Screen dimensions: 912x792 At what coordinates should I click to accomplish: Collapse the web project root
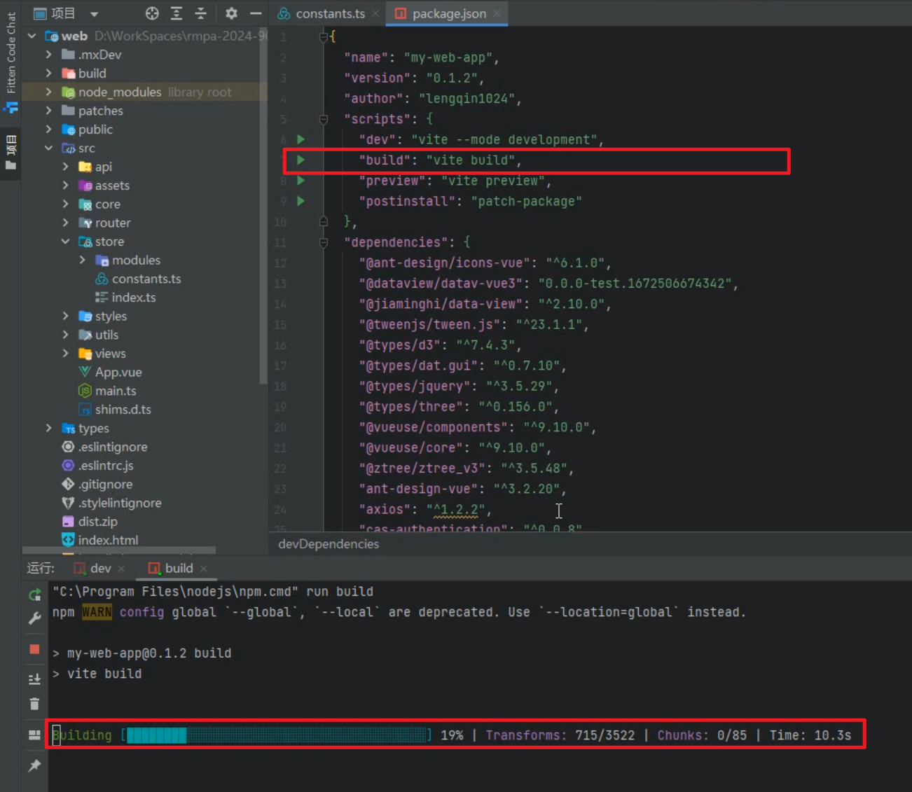[32, 36]
